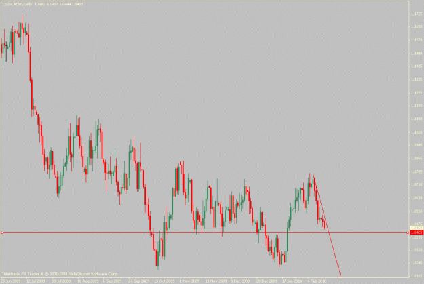Viewport: 424px width, 284px height.
Task: Click the 24 Sep 2009 date label
Action: (139, 281)
